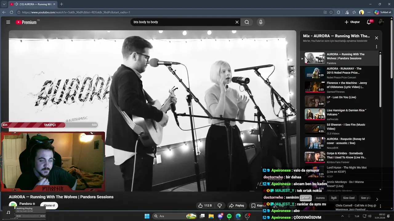Select the İlgili filter chip
The image size is (394, 221).
(x=334, y=198)
